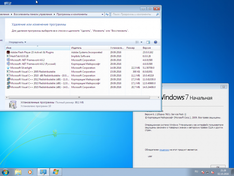The height and width of the screenshot is (176, 234).
Task: Select Visual C++ 2013 Redistributable icon
Action: [x=8, y=83]
